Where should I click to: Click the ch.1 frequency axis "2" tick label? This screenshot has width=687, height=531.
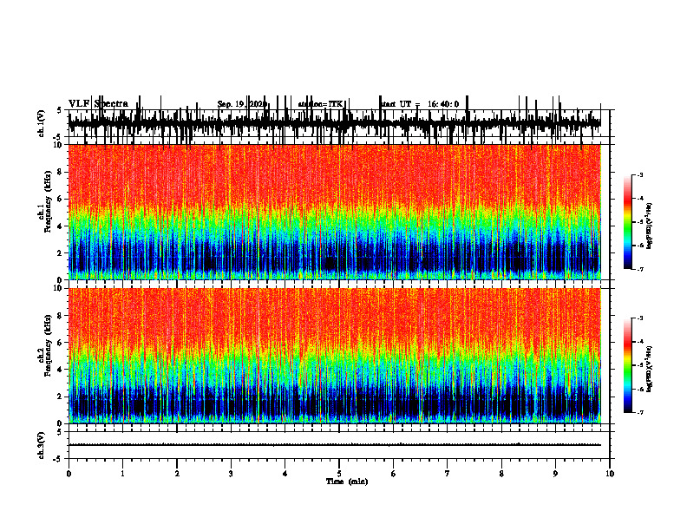(x=61, y=252)
